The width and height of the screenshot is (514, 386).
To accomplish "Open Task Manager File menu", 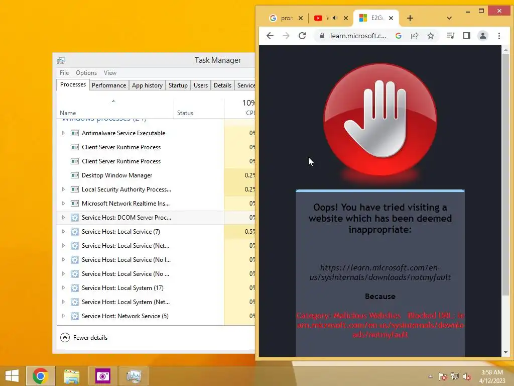I will pyautogui.click(x=64, y=73).
